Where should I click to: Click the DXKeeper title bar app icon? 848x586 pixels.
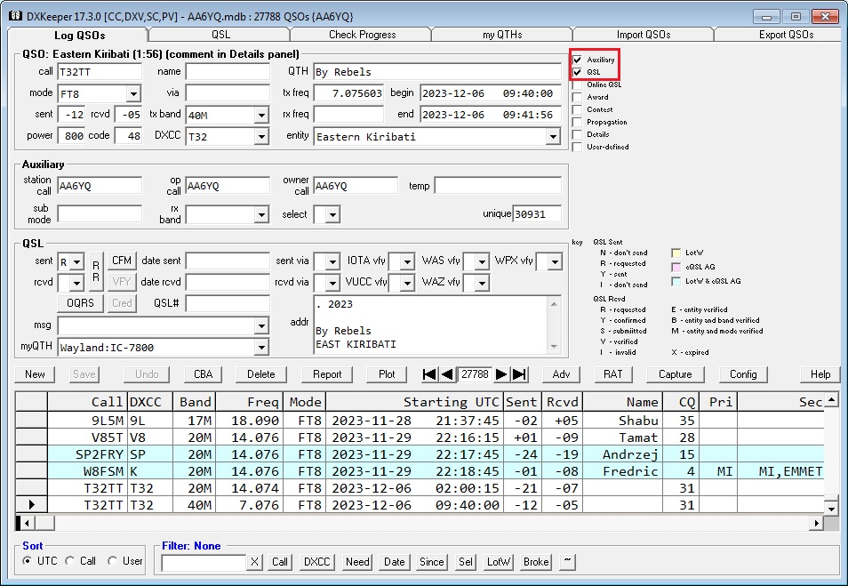pos(14,16)
